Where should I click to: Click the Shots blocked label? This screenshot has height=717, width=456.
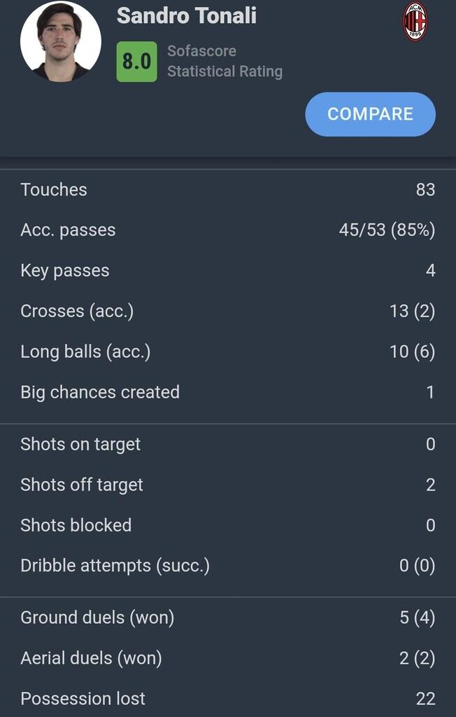[x=76, y=525]
